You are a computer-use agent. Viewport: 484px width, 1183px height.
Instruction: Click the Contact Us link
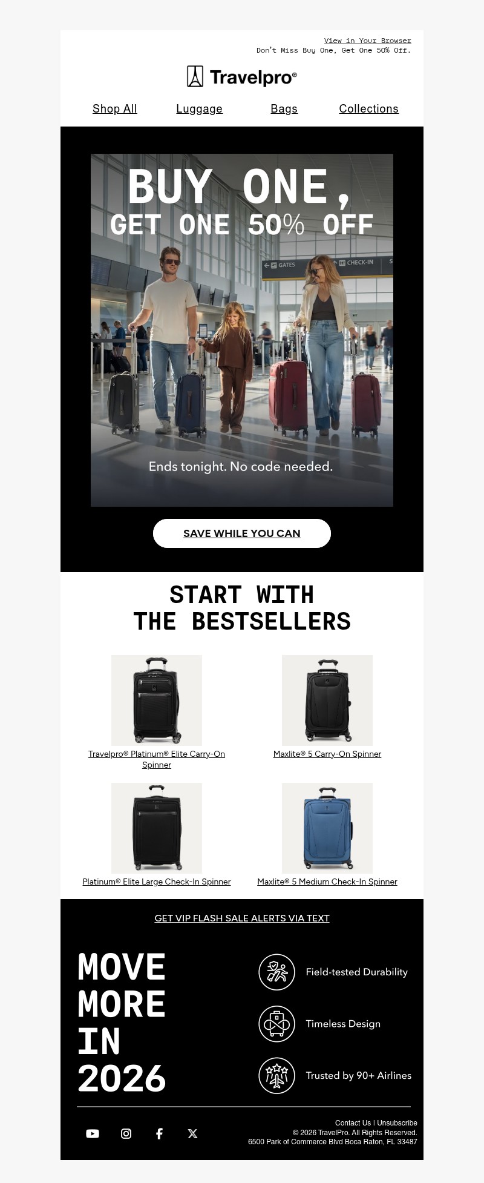click(353, 1122)
